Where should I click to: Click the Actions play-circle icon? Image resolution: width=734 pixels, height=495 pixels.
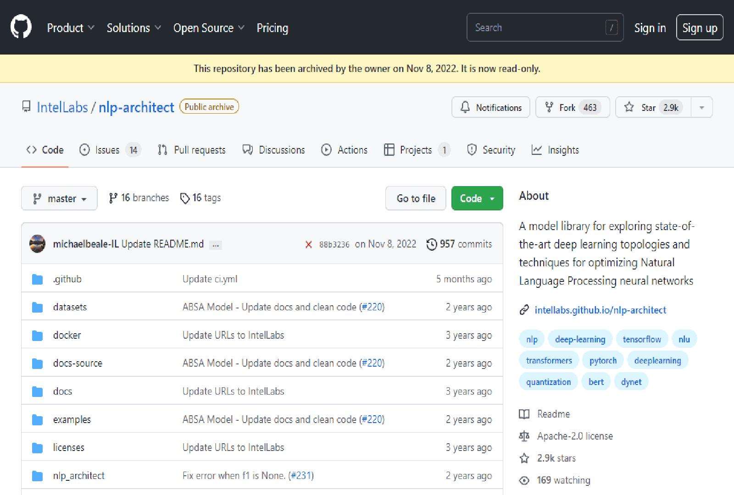[327, 149]
